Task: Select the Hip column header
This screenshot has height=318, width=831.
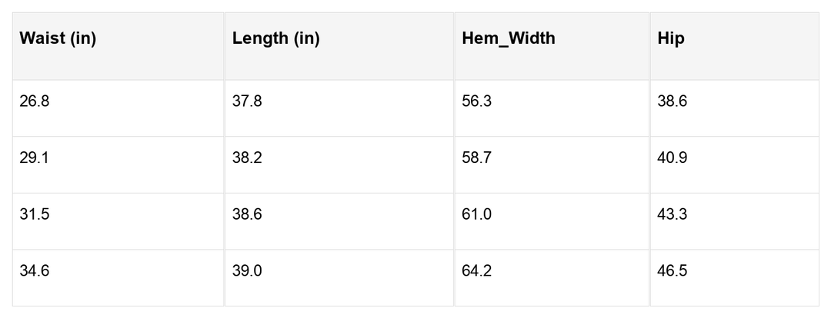Action: (671, 38)
